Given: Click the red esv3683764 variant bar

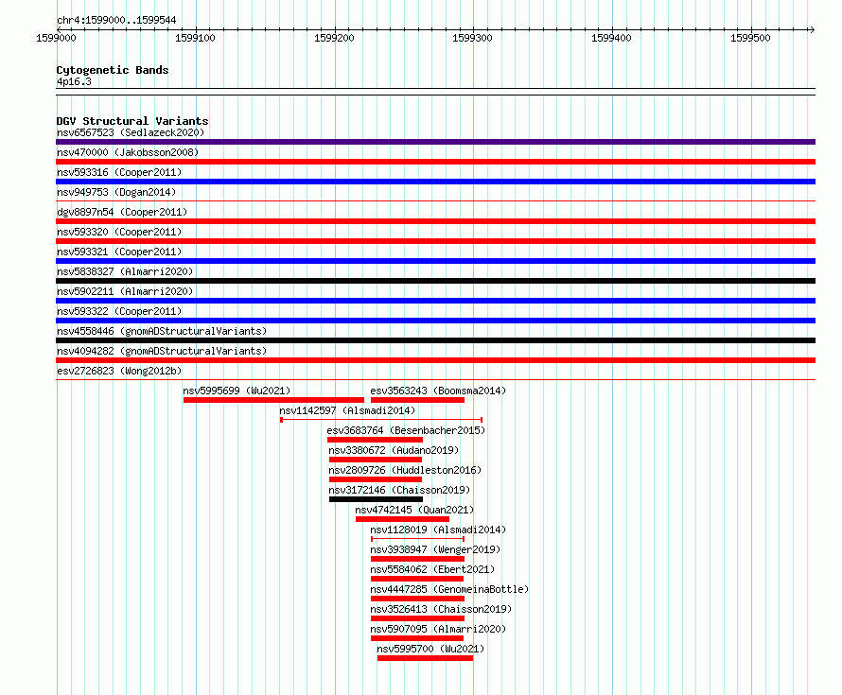Looking at the screenshot, I should pyautogui.click(x=375, y=440).
